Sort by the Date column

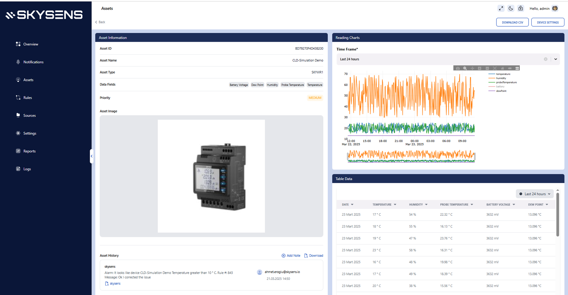[348, 204]
